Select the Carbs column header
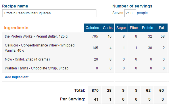 tap(108, 28)
